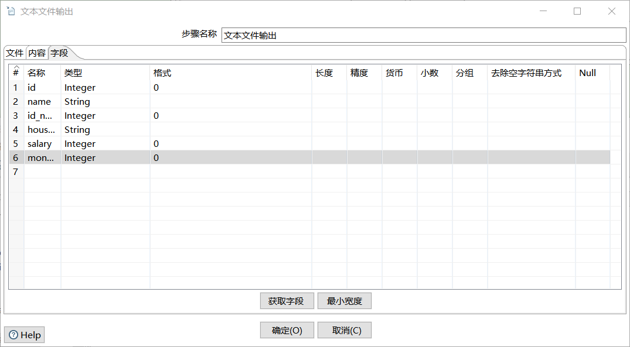This screenshot has height=347, width=630.
Task: Open Help via the question mark button
Action: [x=25, y=335]
